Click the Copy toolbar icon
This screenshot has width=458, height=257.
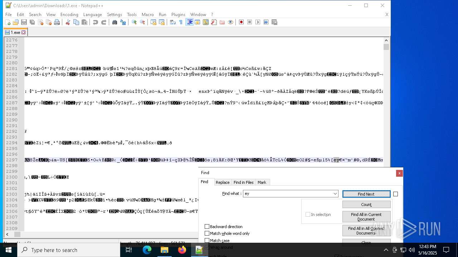pos(76,22)
